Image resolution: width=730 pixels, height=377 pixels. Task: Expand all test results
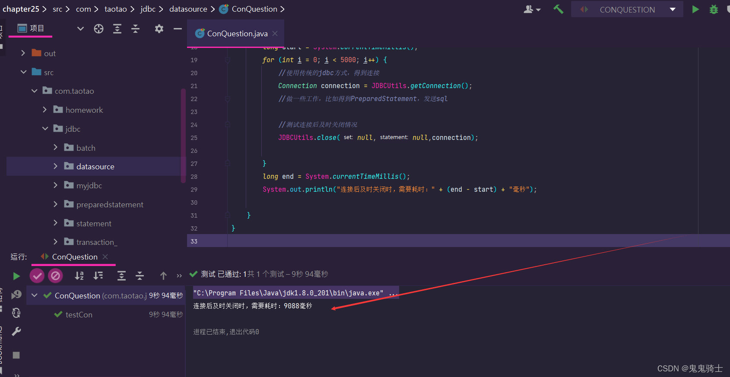121,276
